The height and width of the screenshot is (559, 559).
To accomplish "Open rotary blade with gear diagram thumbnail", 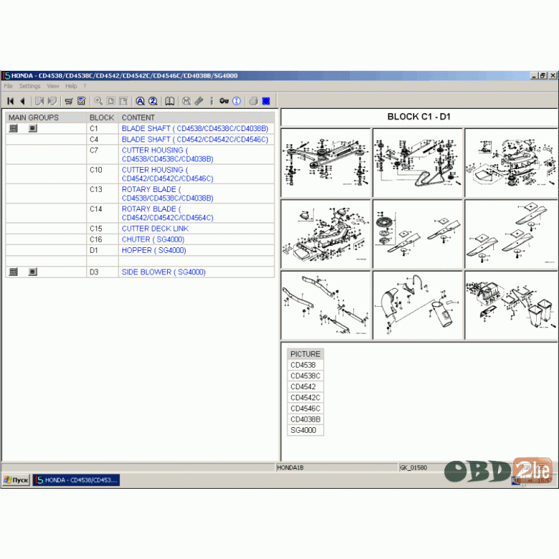I will (x=418, y=234).
